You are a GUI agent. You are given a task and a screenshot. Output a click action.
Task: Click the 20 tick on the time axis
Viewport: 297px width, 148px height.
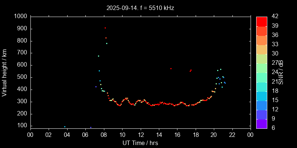[x=214, y=135]
